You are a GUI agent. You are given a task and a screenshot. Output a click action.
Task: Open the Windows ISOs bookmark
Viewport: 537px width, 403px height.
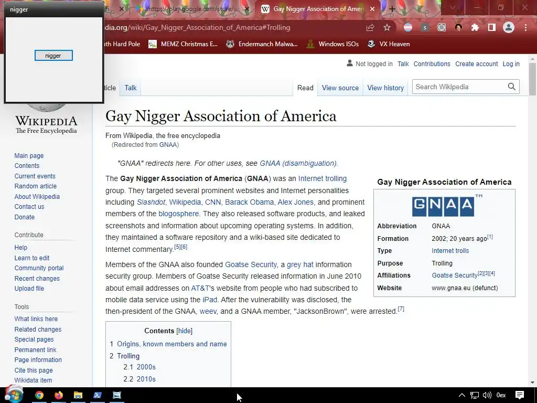[332, 44]
